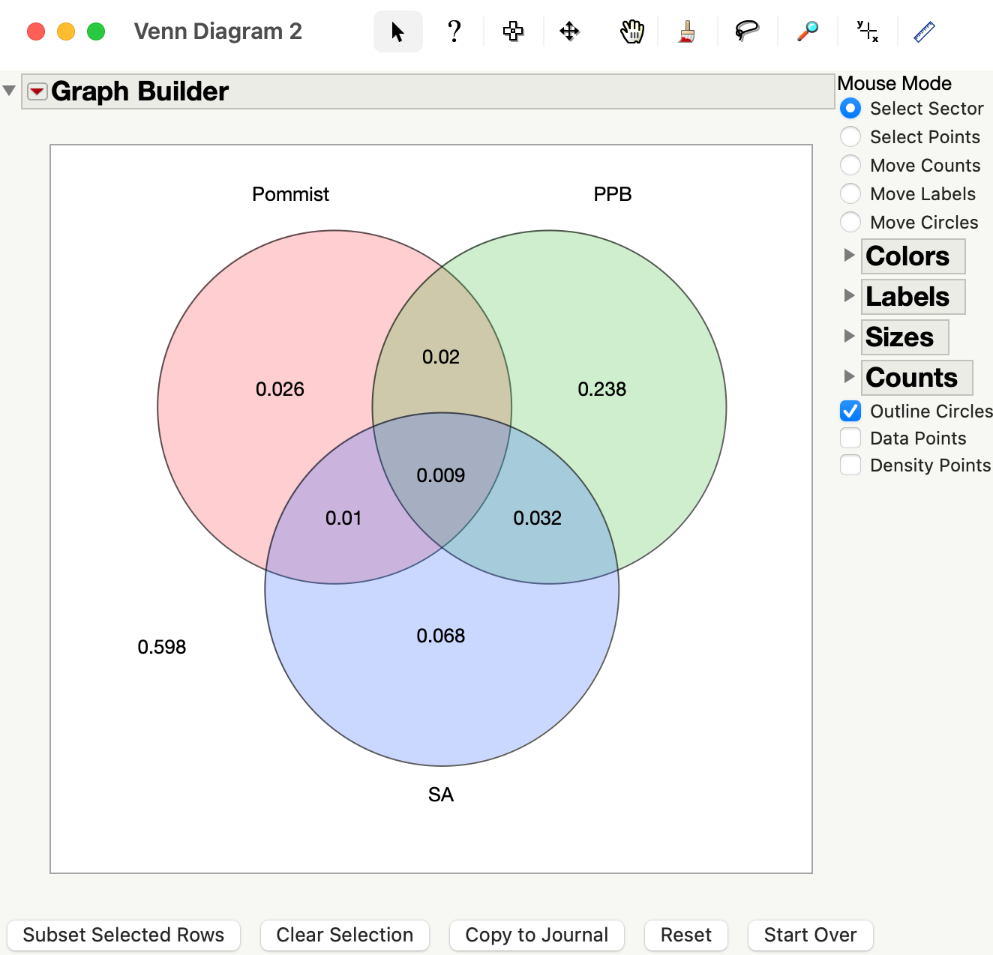This screenshot has width=993, height=955.
Task: Select the Arrow cursor tool
Action: point(397,31)
